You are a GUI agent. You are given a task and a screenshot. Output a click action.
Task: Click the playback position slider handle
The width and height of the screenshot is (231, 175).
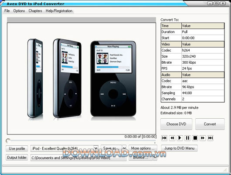(8, 141)
